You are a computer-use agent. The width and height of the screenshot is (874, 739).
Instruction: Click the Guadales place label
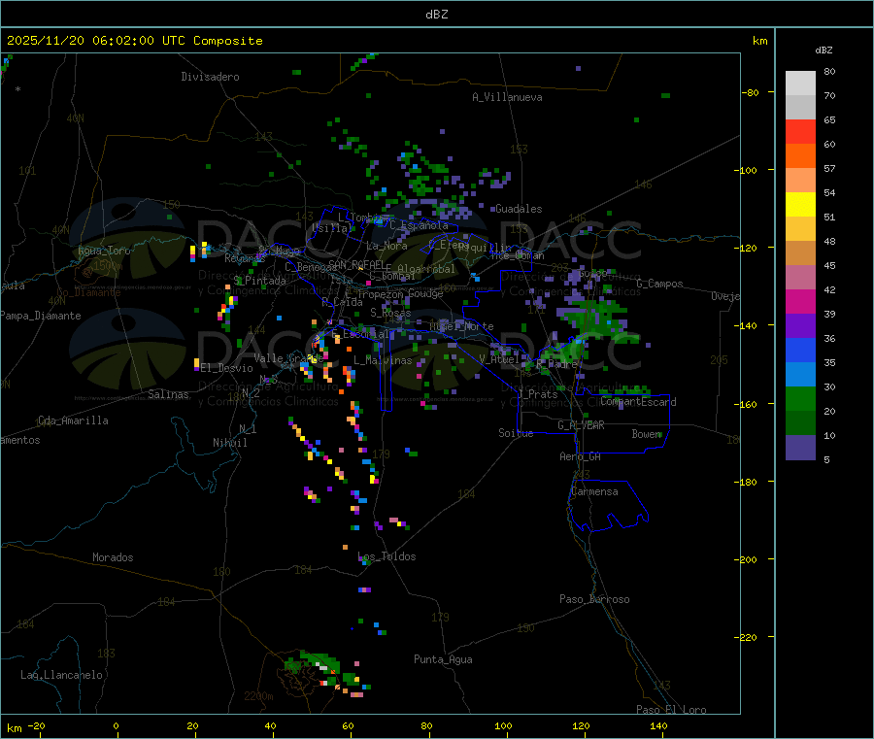518,209
